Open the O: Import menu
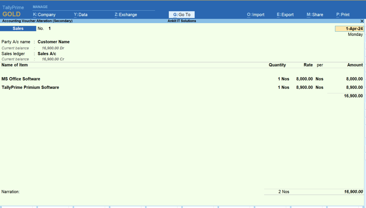Viewport: 366px width, 208px height. [x=256, y=15]
